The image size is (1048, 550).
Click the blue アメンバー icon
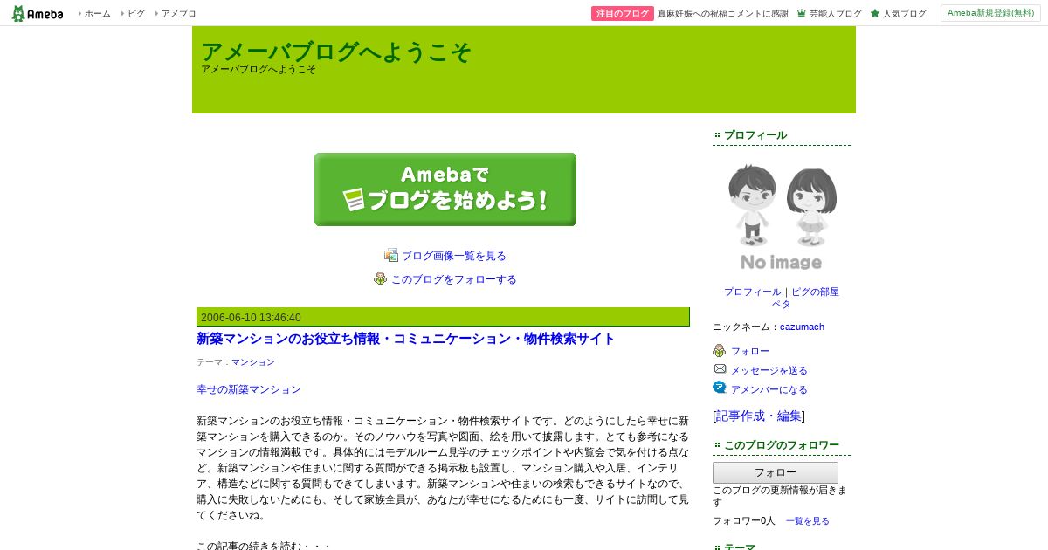point(720,388)
